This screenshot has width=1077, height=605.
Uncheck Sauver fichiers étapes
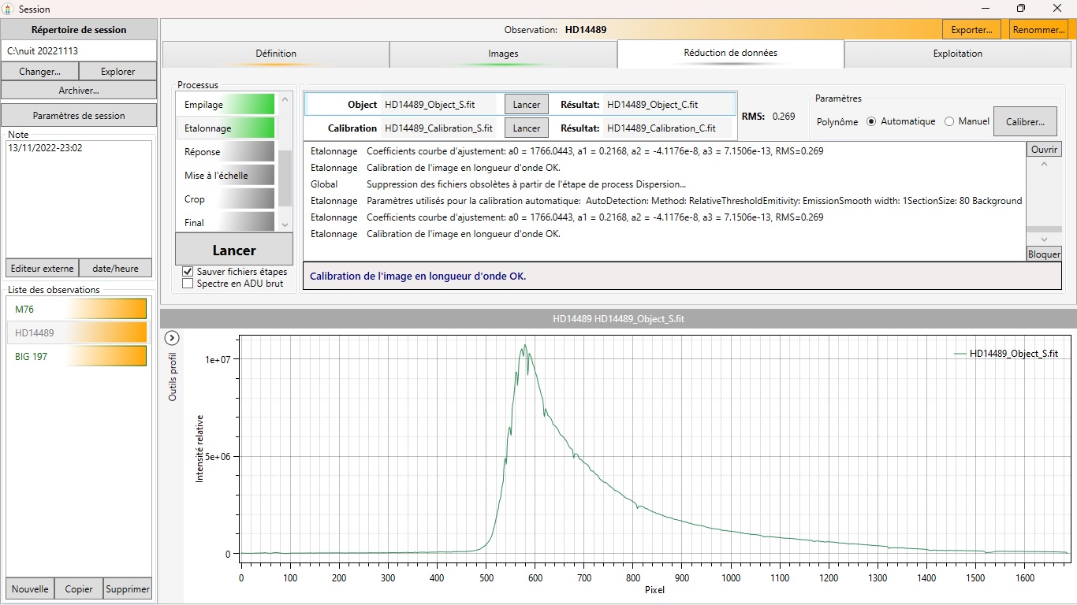pyautogui.click(x=188, y=272)
